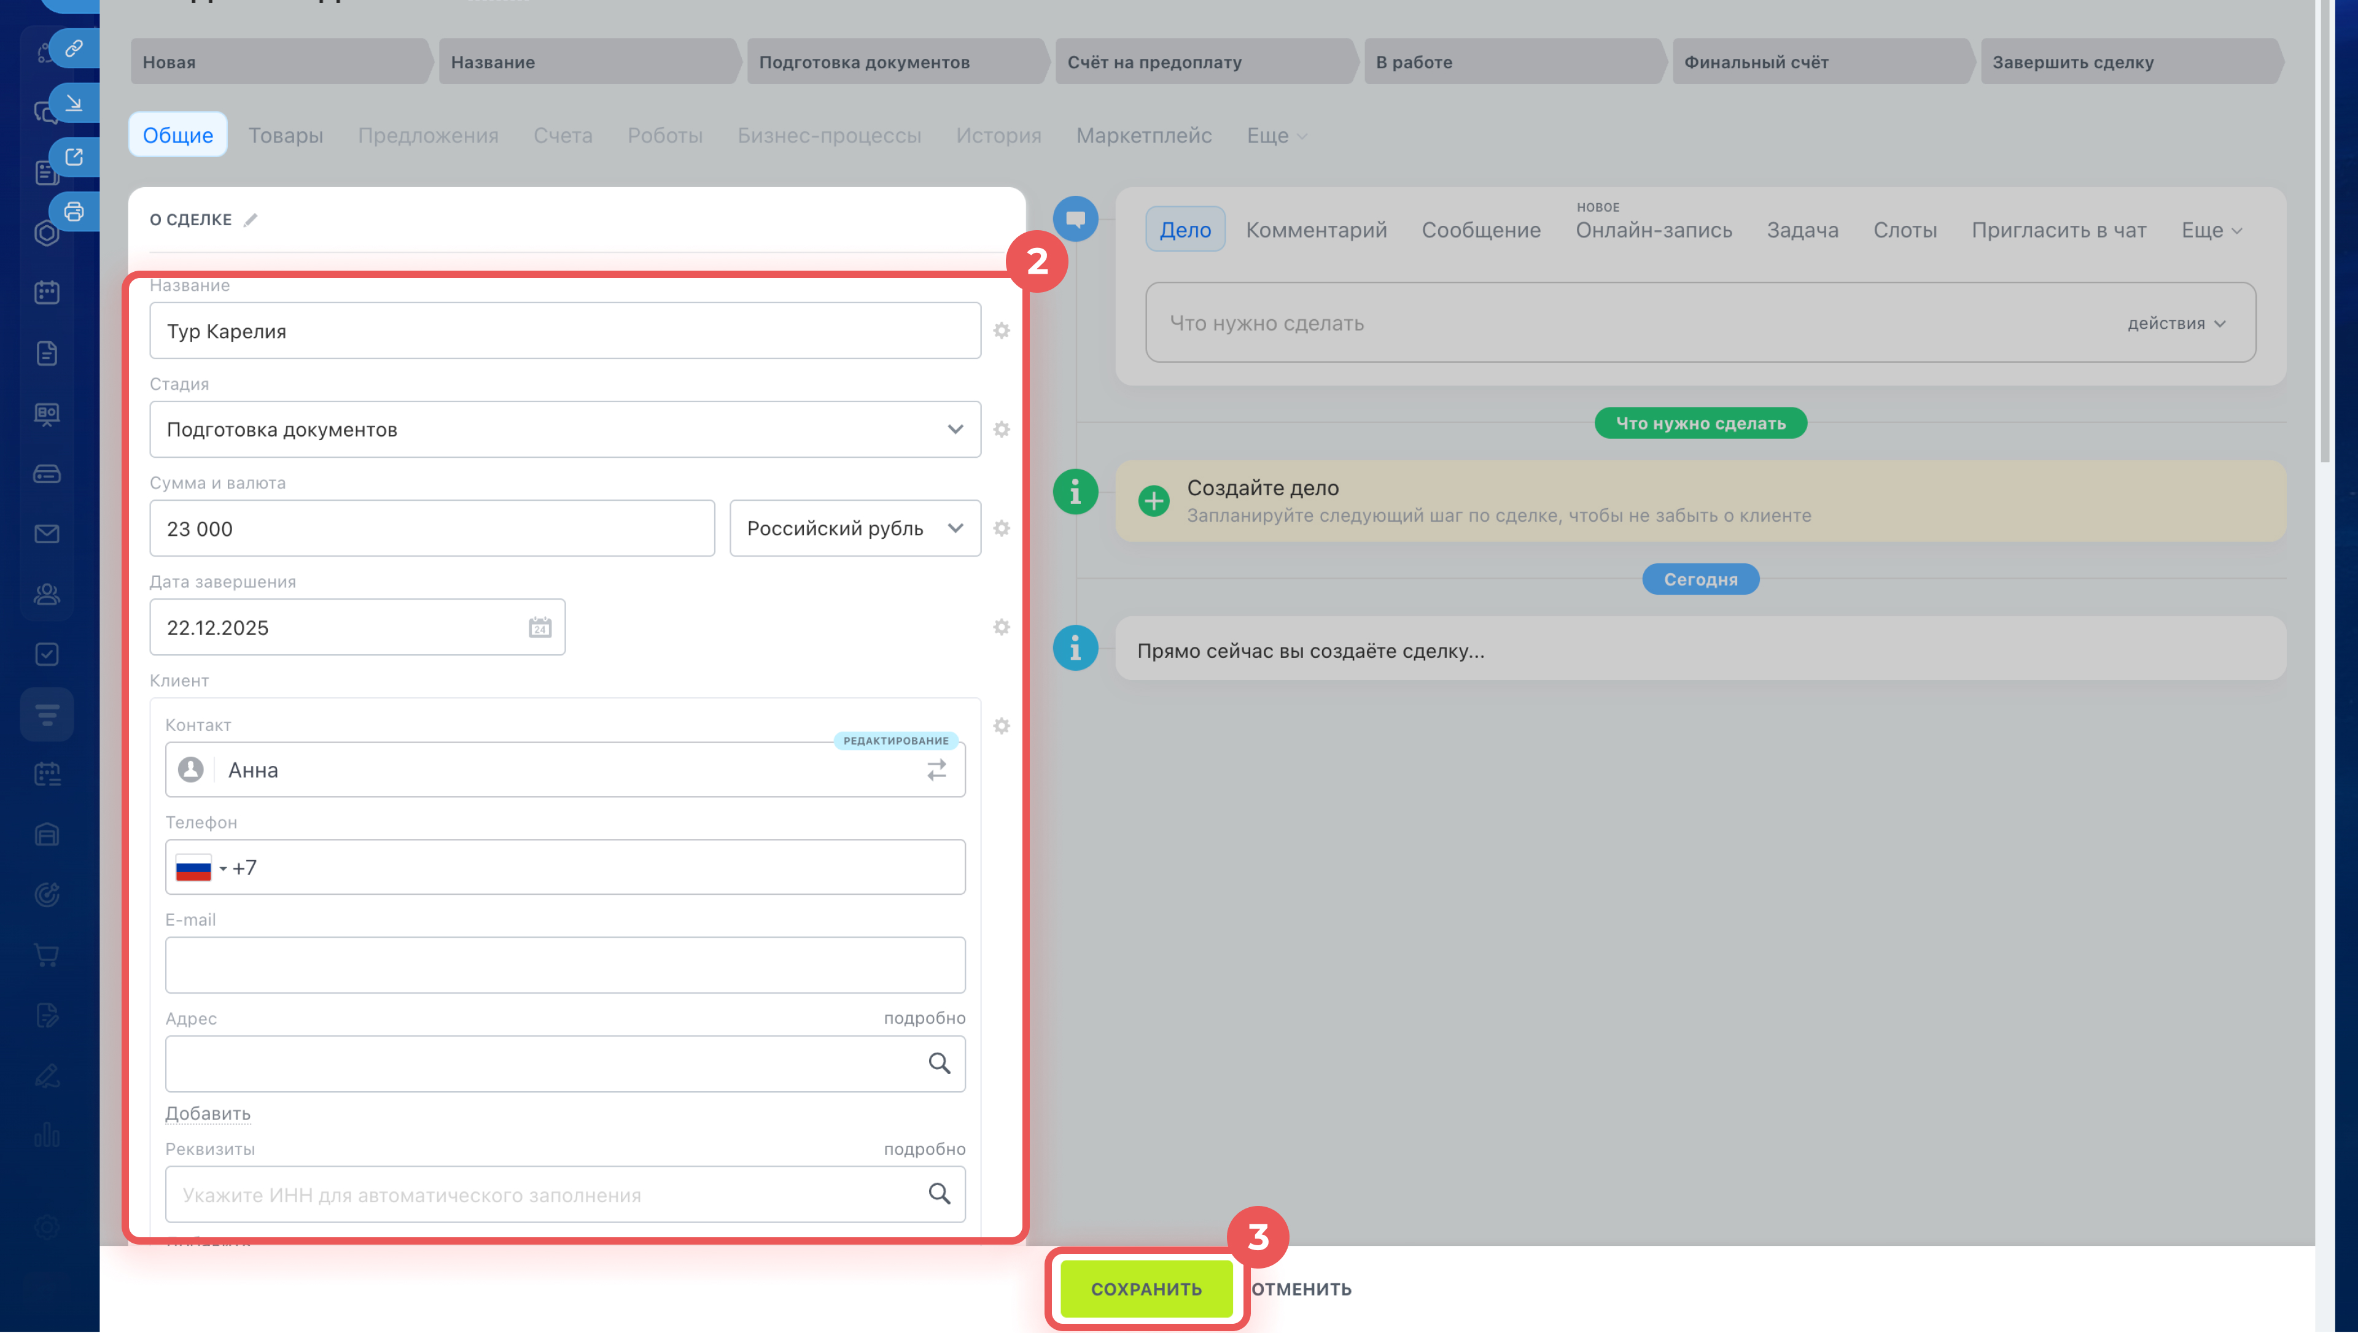
Task: Select the Комментарий tab
Action: [x=1316, y=230]
